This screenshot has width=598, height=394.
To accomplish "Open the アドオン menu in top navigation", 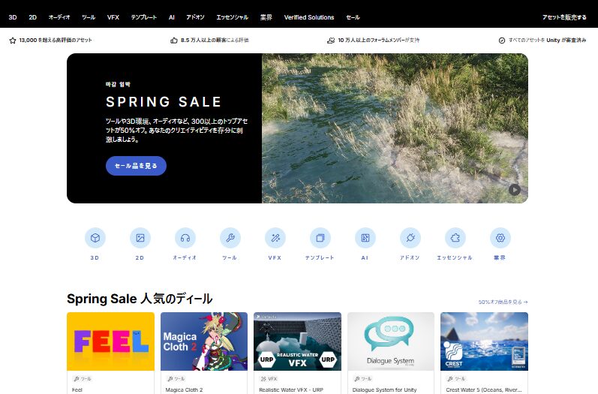I will click(x=195, y=17).
